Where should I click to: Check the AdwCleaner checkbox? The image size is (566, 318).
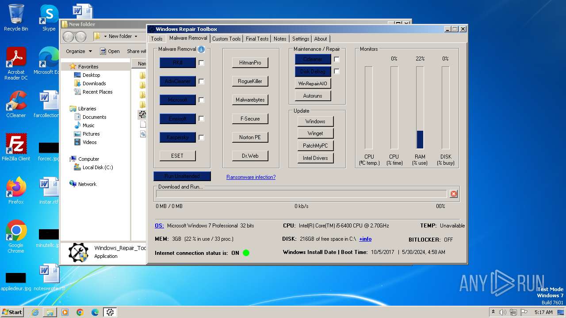[x=201, y=81]
